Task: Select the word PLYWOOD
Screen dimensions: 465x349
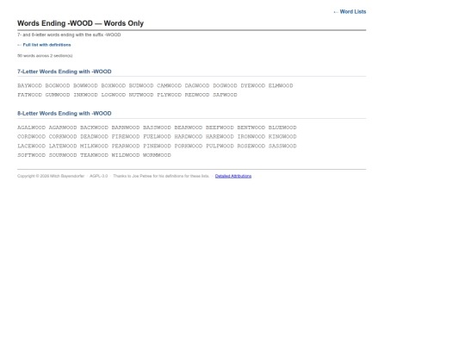Action: pos(169,95)
